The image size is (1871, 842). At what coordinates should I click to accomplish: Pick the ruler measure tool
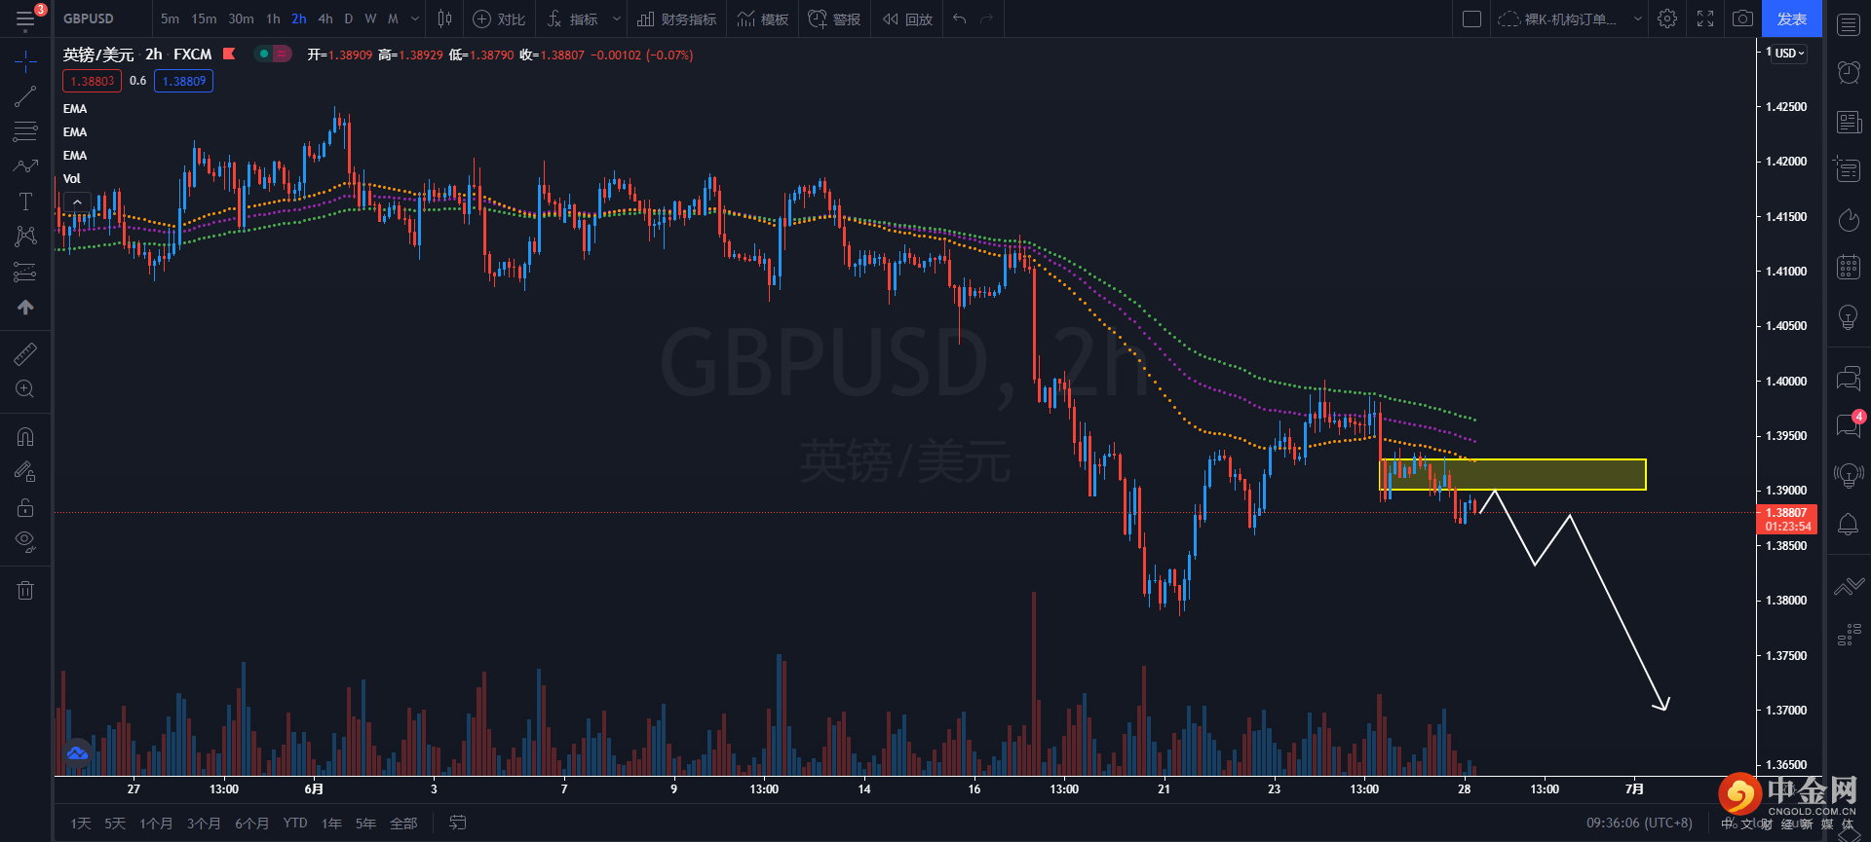25,353
